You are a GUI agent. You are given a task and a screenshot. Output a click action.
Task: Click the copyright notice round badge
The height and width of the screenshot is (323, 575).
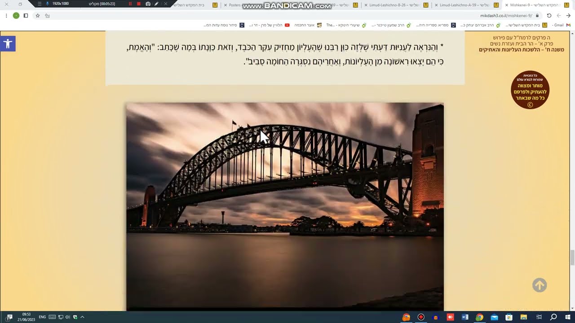(530, 90)
